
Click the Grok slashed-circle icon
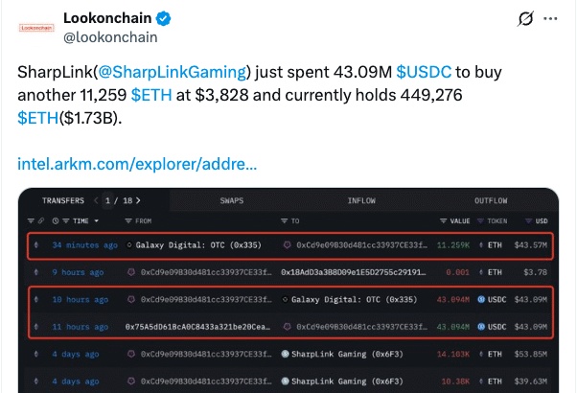coord(525,18)
